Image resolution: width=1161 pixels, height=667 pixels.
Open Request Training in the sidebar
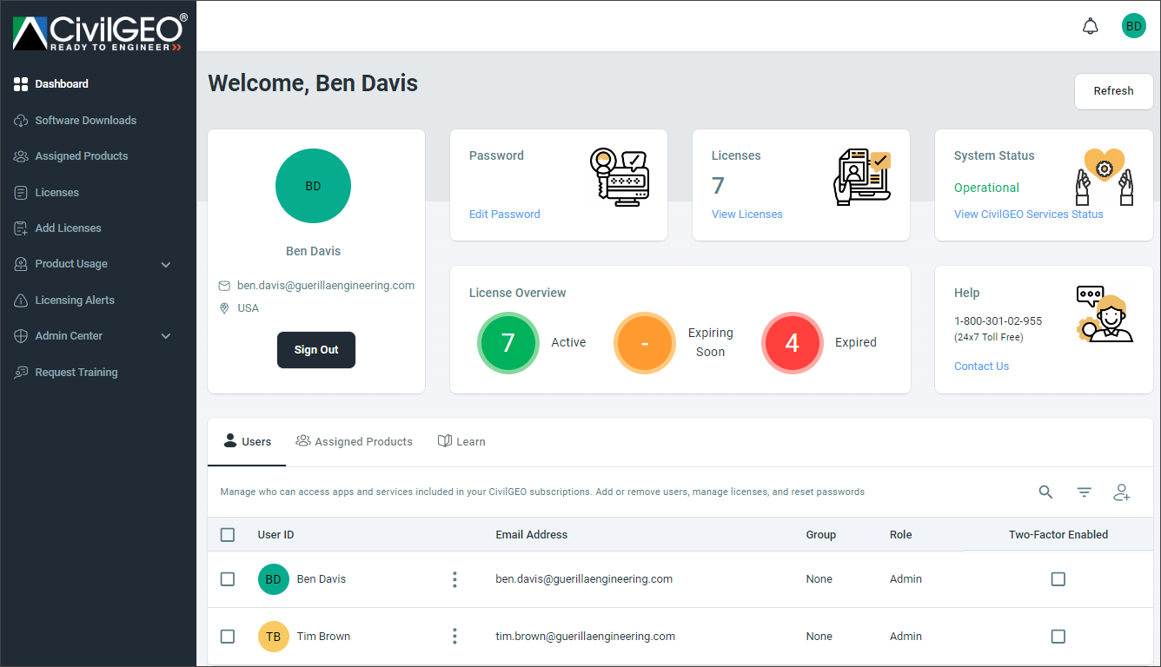(76, 372)
